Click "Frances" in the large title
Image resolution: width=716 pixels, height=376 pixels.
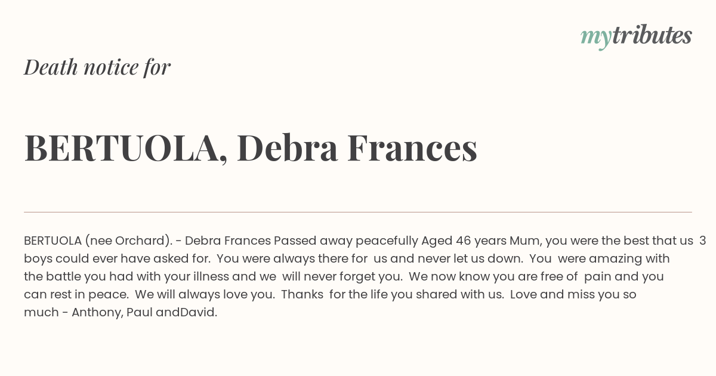click(x=412, y=148)
